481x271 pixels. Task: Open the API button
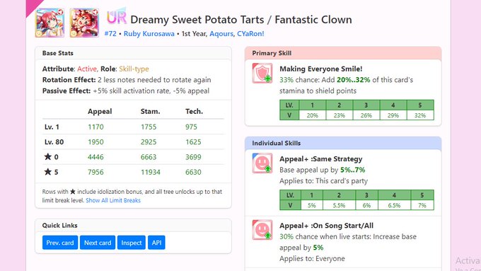(x=156, y=243)
